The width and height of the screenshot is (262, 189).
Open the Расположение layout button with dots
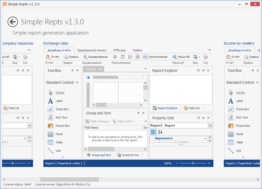point(155,57)
